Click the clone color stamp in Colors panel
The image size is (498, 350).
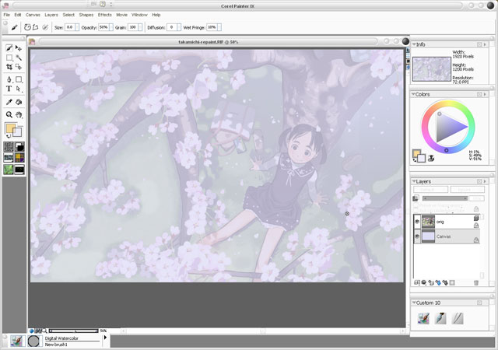pyautogui.click(x=431, y=158)
